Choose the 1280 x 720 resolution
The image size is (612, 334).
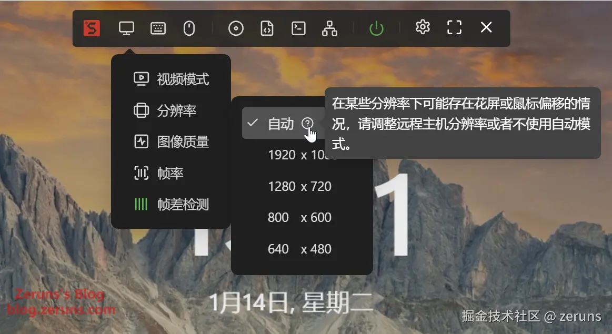(x=300, y=186)
